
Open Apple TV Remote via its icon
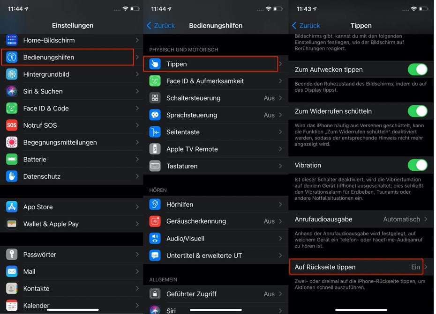click(155, 149)
